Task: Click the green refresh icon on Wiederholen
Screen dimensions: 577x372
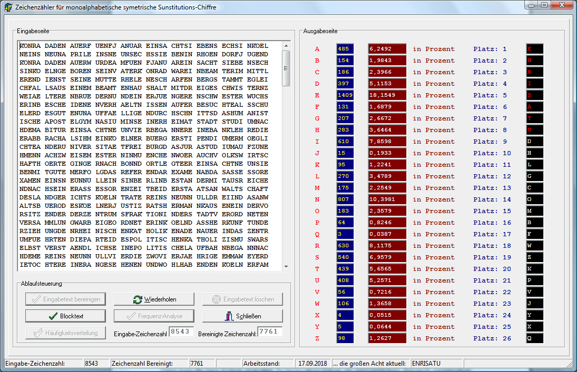Action: tap(138, 299)
